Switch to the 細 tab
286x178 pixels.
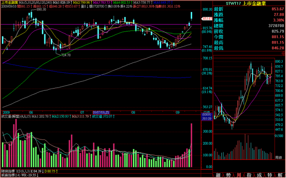pos(218,175)
